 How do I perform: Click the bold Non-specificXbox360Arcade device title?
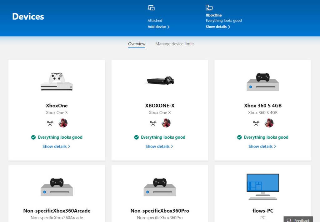pyautogui.click(x=57, y=210)
